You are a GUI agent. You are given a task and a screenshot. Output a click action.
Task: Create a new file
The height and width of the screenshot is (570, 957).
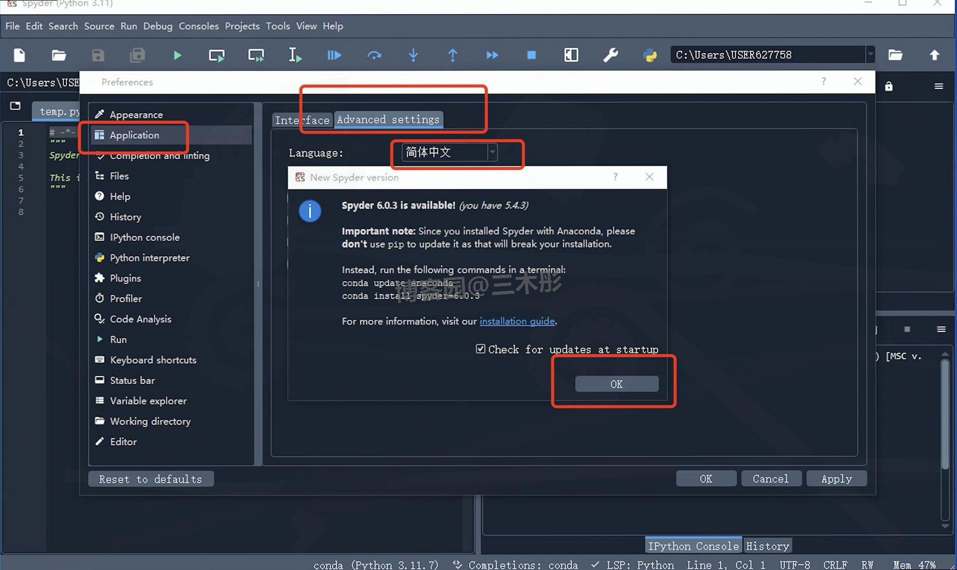click(19, 55)
